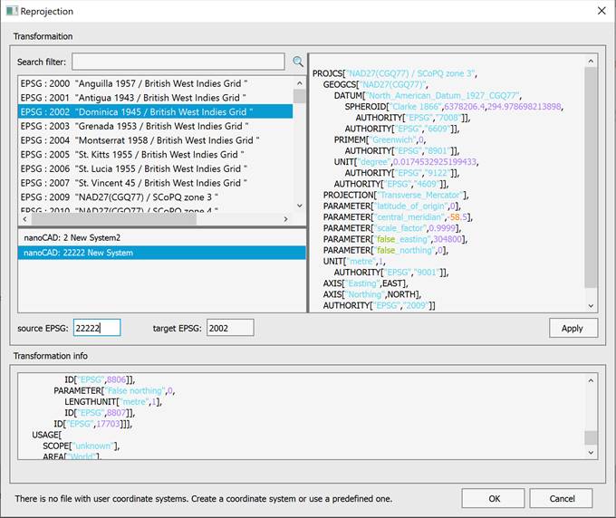Image resolution: width=616 pixels, height=518 pixels.
Task: Click the magnifier search icon
Action: click(x=298, y=62)
